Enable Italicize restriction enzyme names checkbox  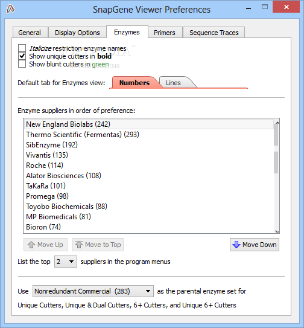click(x=22, y=48)
